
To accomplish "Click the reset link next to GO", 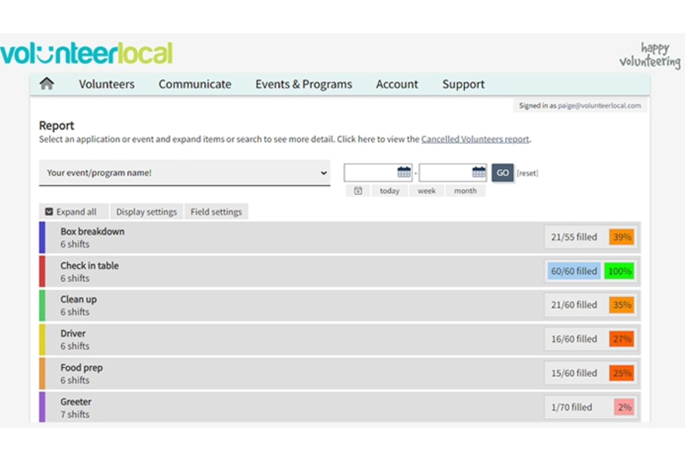I will click(528, 172).
